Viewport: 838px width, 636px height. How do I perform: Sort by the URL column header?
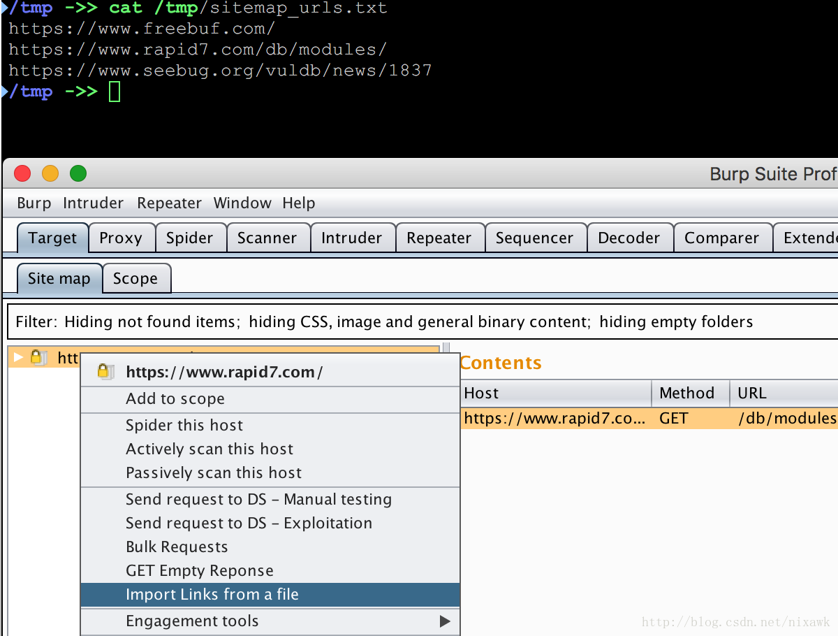tap(784, 393)
